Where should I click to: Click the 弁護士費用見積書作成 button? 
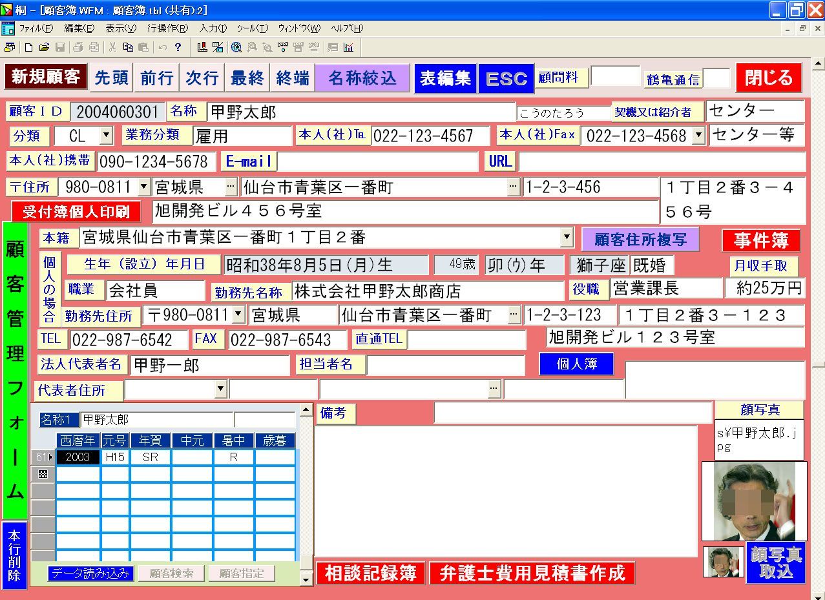(x=532, y=574)
